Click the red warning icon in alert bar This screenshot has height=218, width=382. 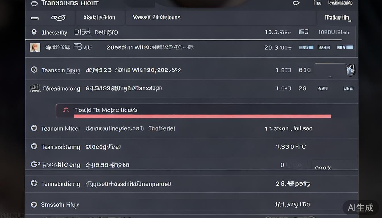click(66, 110)
